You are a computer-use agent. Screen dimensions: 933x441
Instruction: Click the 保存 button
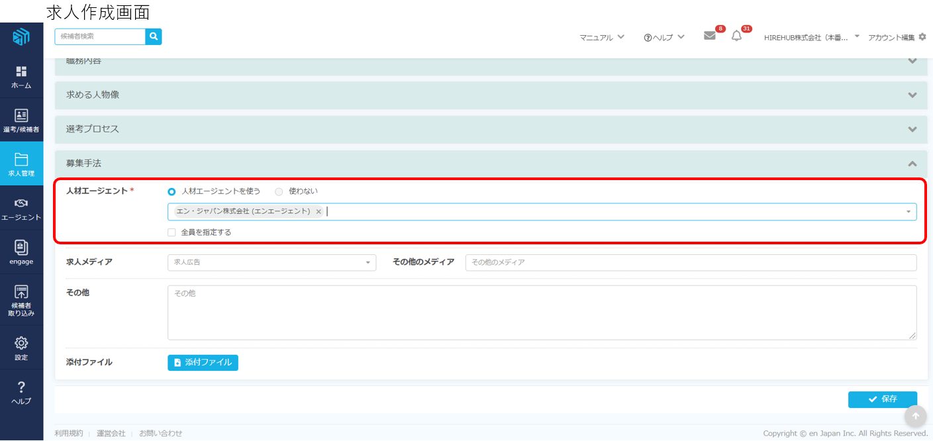(882, 399)
